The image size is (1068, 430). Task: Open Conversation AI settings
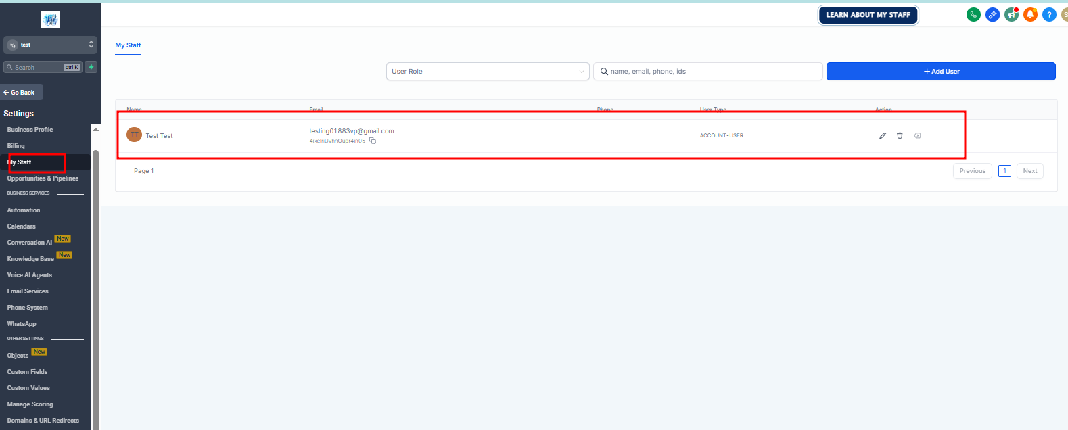(x=30, y=243)
